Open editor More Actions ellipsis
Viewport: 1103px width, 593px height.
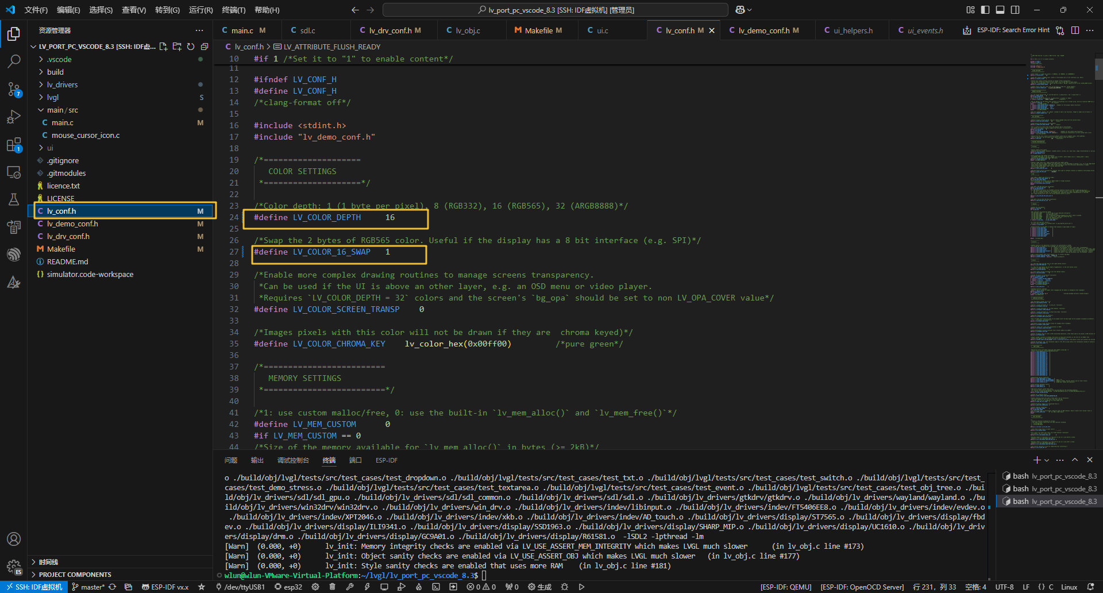point(1090,30)
